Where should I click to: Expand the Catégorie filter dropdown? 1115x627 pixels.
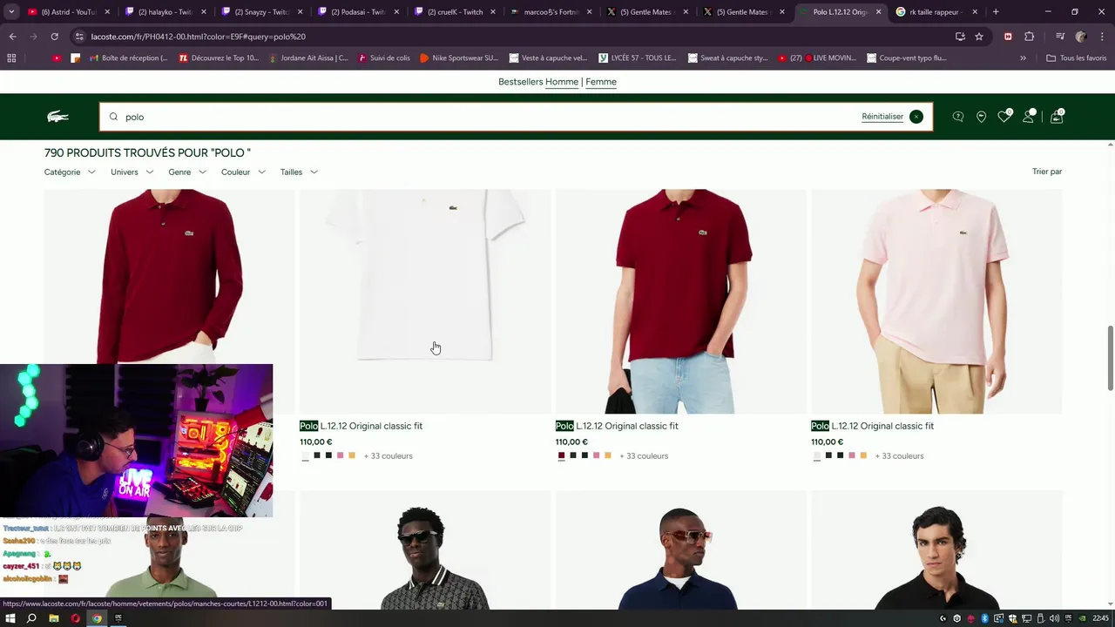[70, 172]
